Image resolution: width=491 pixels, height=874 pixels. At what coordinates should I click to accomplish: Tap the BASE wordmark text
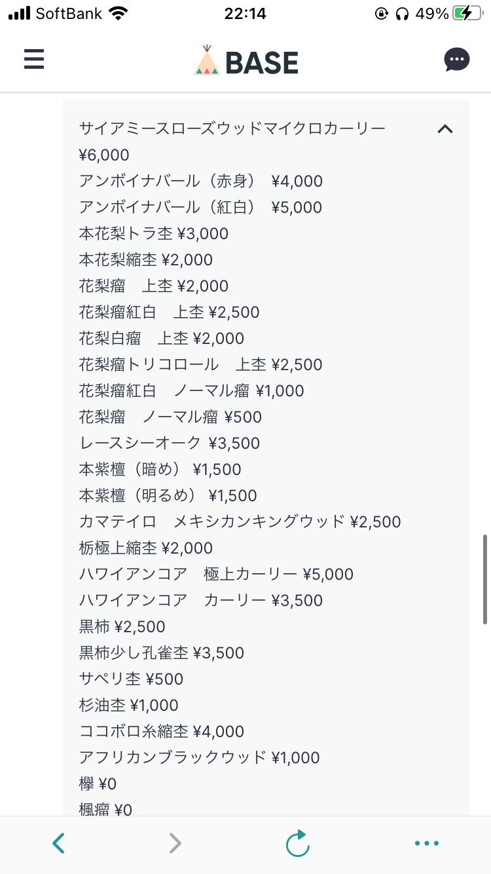pyautogui.click(x=262, y=62)
